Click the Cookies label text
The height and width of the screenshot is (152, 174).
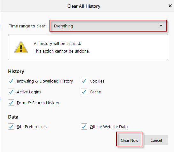[x=97, y=81]
